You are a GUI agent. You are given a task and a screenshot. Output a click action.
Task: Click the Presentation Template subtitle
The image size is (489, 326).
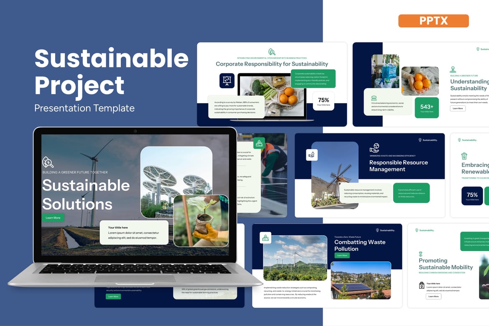[84, 108]
